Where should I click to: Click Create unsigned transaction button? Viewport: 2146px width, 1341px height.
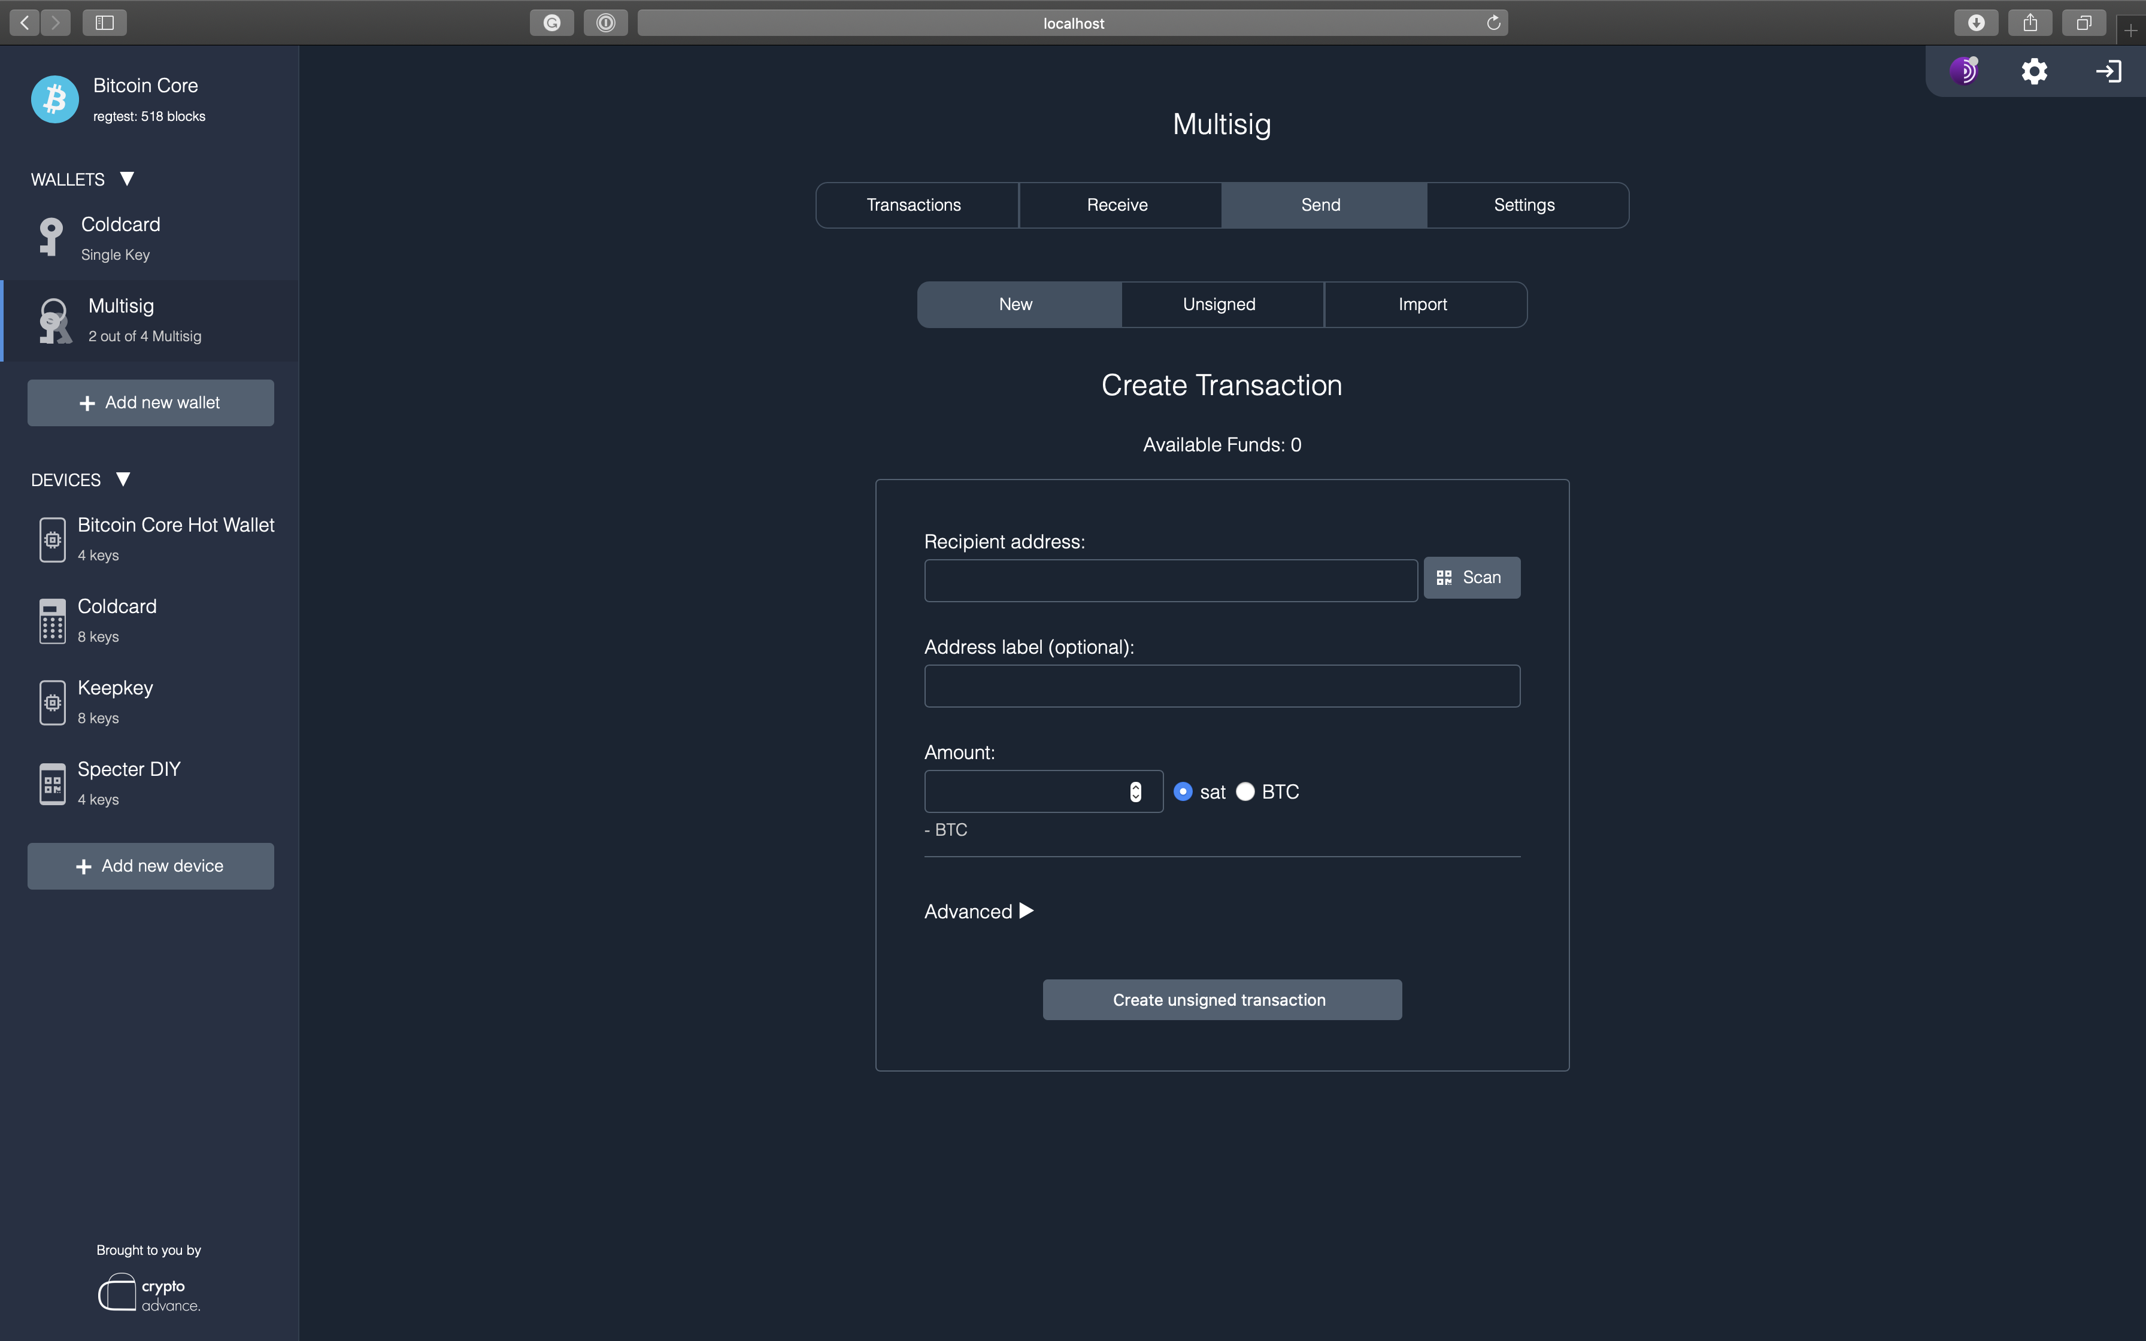(1221, 1000)
